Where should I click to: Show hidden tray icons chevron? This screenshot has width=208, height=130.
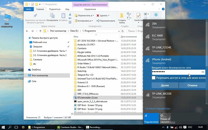[163, 127]
